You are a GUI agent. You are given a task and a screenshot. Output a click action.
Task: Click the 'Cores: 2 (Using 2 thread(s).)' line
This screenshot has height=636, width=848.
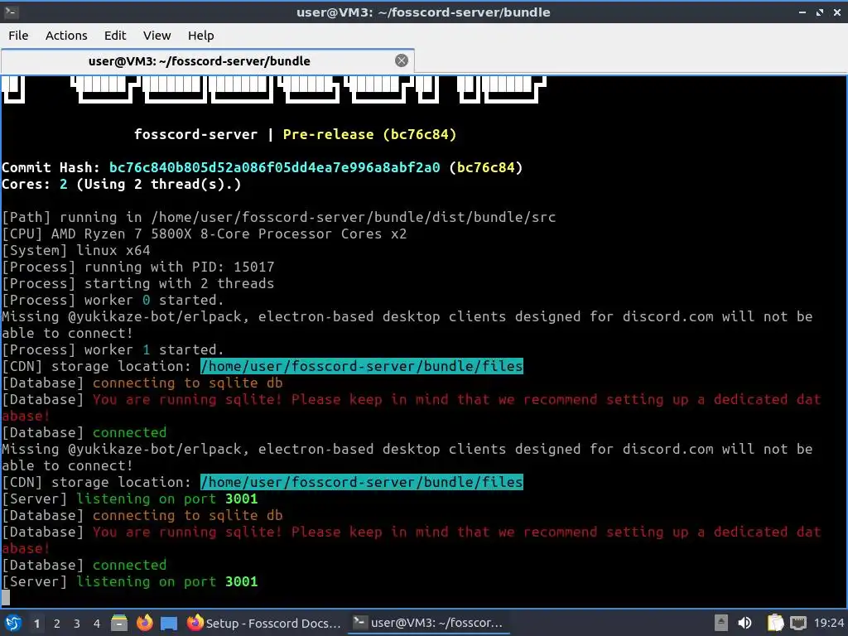coord(121,185)
